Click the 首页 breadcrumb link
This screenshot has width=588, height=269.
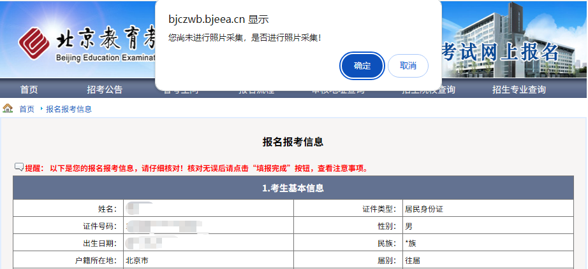[27, 109]
